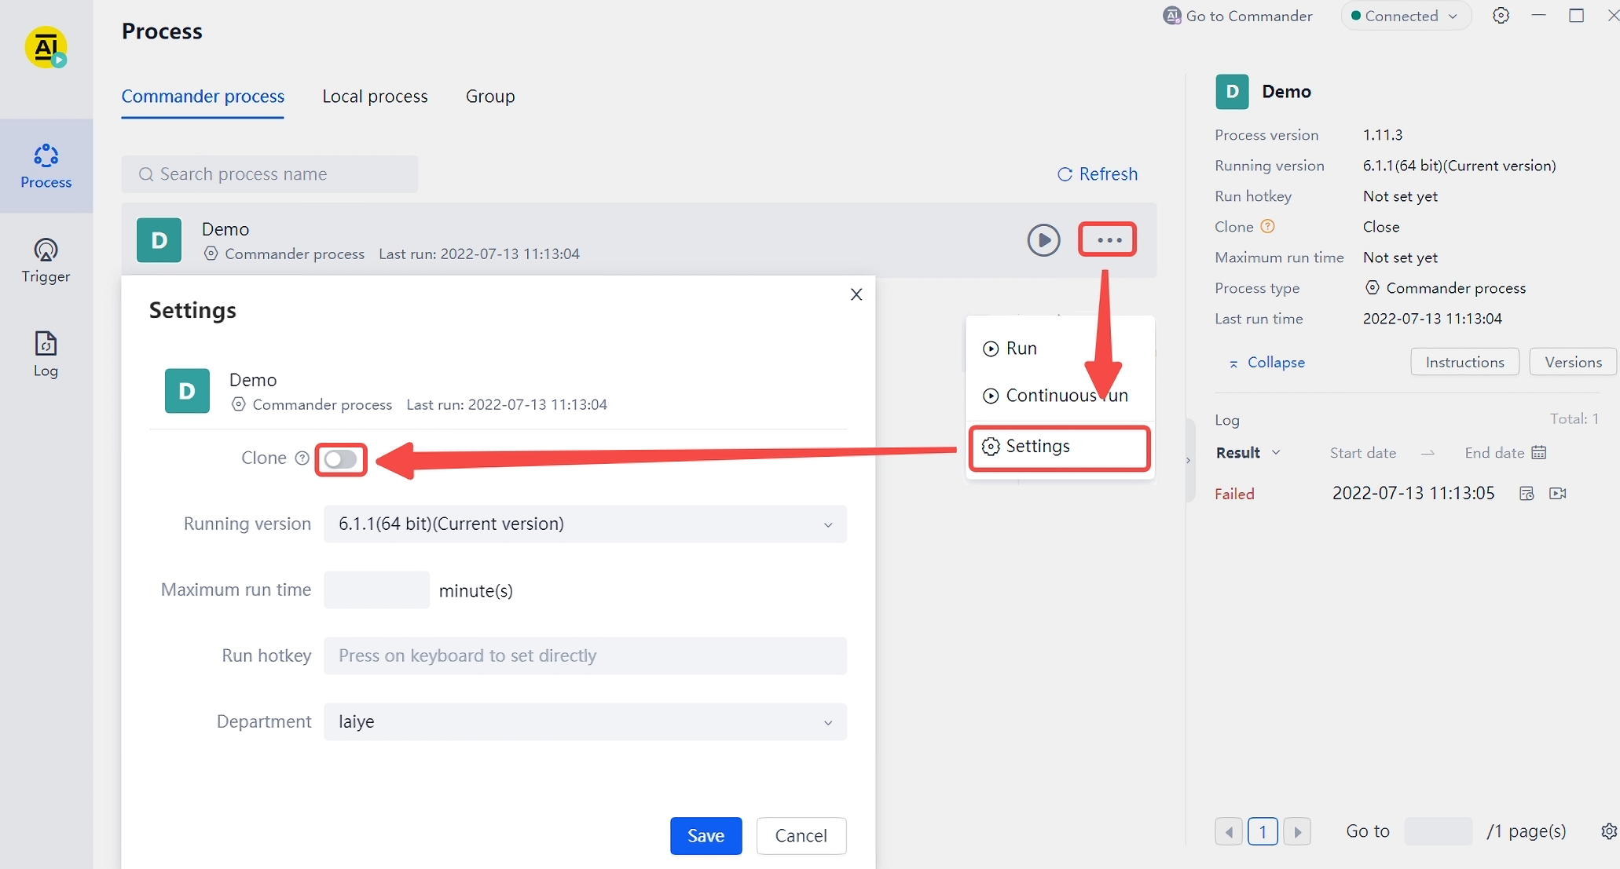Screen dimensions: 1620x869
Task: Click the AI Commander application logo icon
Action: tap(45, 45)
